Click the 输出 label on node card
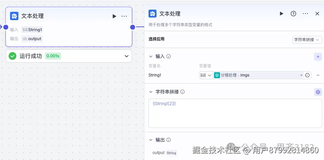 tap(14, 39)
